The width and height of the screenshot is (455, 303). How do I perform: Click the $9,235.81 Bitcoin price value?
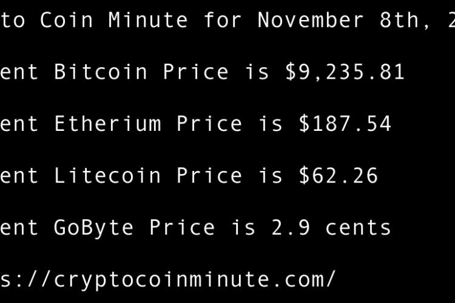(345, 72)
